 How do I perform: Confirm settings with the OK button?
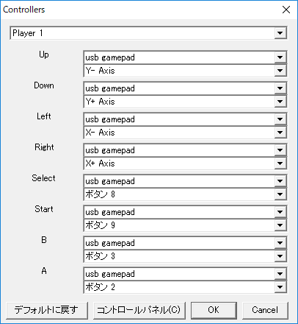click(x=214, y=310)
